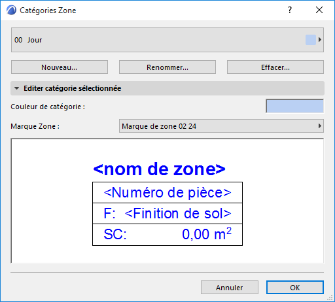335x302 pixels.
Task: Open the 'Marque de zone 02 24' dropdown
Action: point(221,126)
